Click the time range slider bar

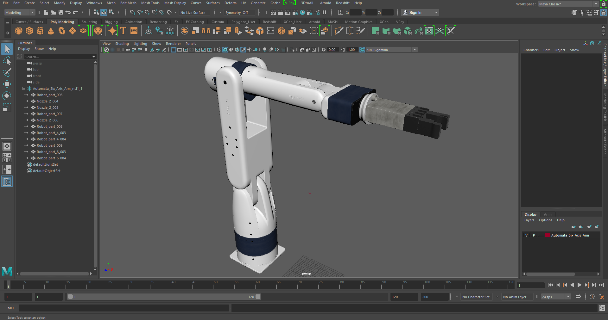(x=163, y=297)
